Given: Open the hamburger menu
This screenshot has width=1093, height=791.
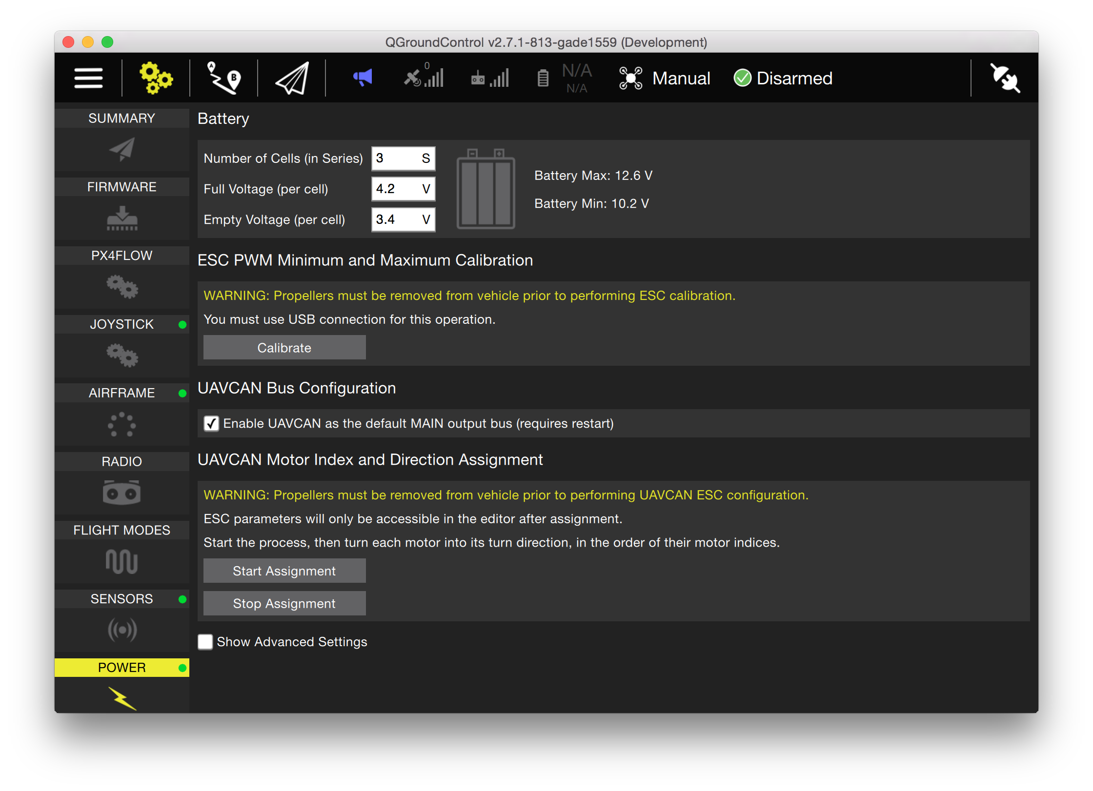Looking at the screenshot, I should coord(88,78).
